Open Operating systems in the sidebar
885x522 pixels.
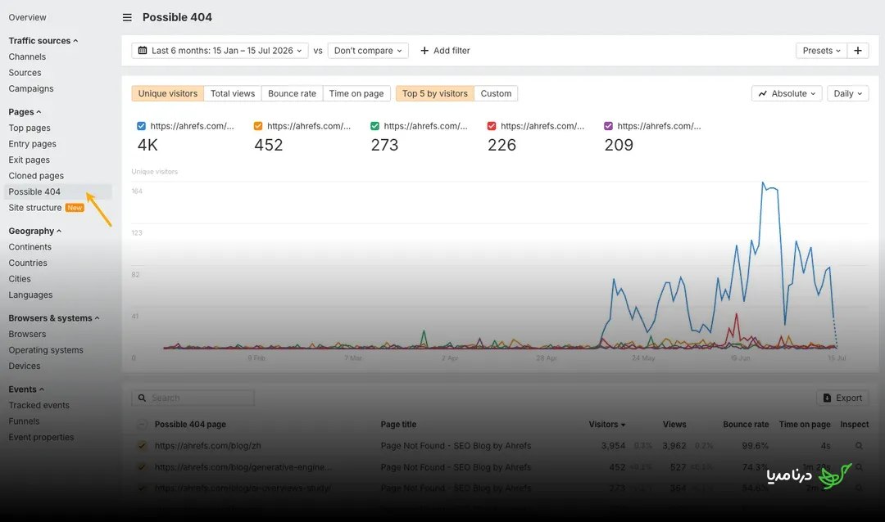click(x=46, y=350)
